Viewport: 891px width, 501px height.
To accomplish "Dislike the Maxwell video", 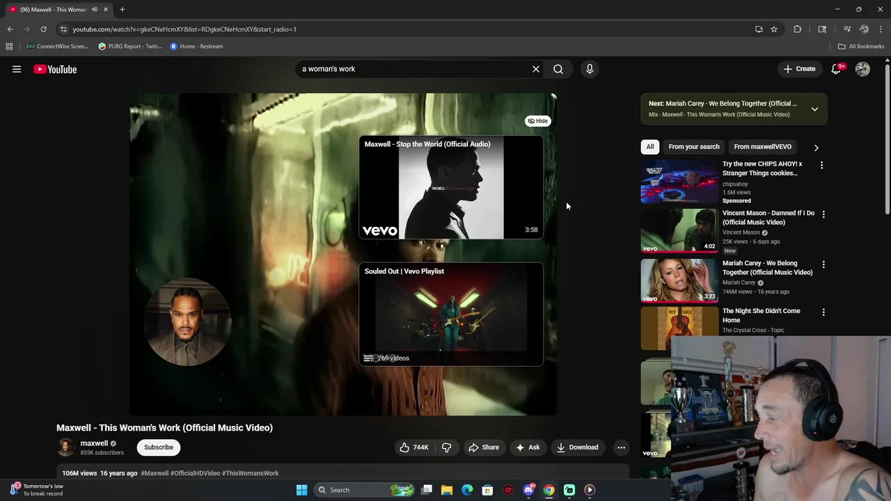I will pos(447,447).
